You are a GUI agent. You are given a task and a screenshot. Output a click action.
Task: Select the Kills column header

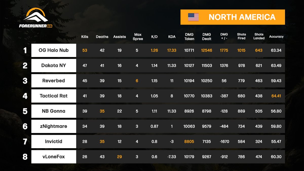[x=84, y=36]
